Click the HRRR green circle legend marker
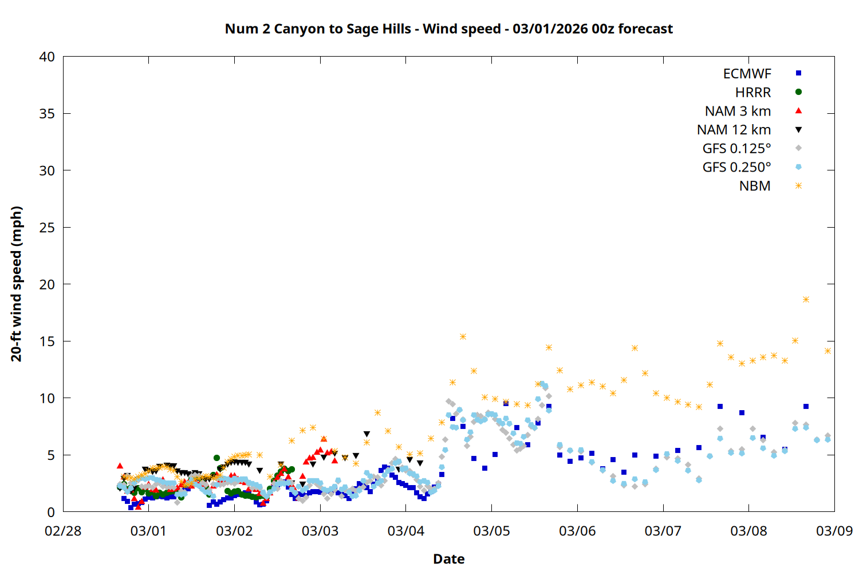Screen dimensions: 859x572 point(798,92)
